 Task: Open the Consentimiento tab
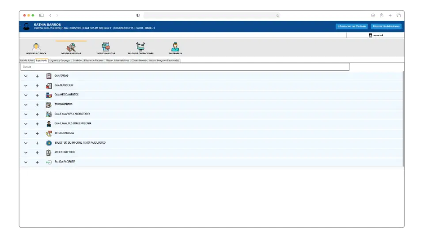pyautogui.click(x=139, y=60)
